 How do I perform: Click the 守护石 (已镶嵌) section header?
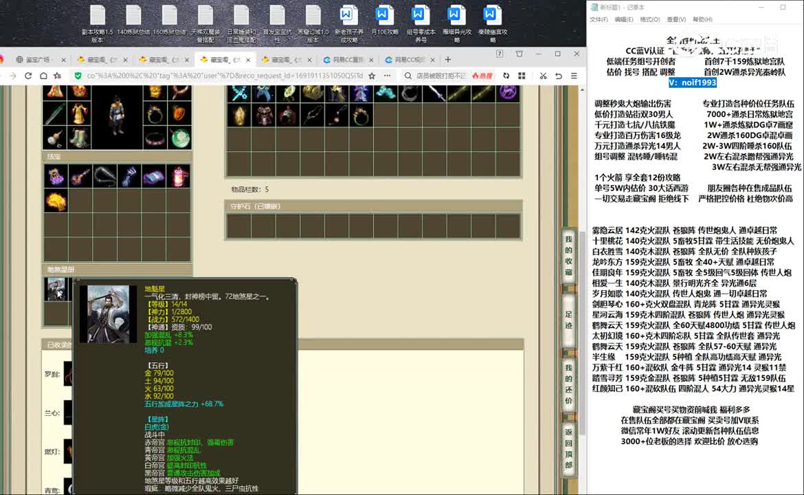click(373, 206)
